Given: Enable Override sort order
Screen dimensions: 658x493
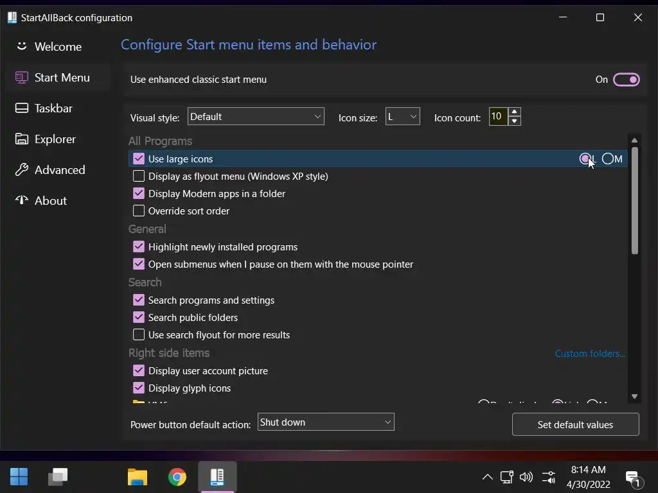Looking at the screenshot, I should coord(139,211).
